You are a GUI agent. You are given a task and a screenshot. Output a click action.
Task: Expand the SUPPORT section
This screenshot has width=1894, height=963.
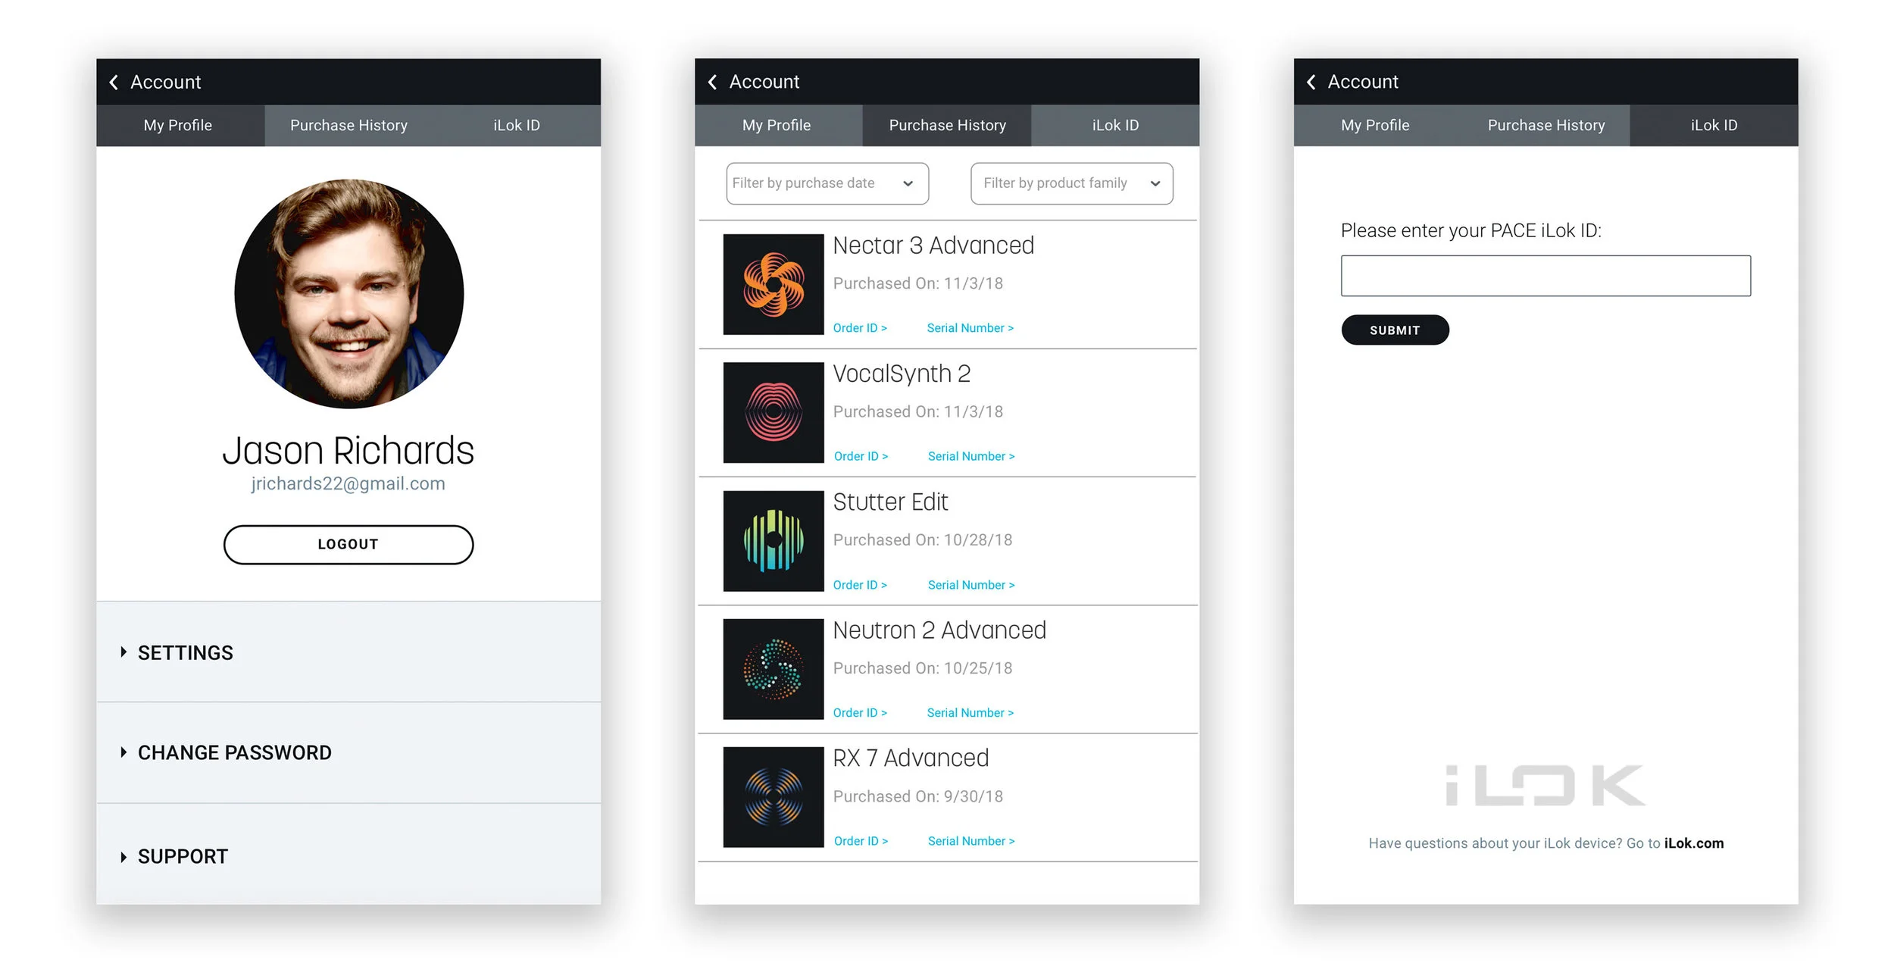182,856
